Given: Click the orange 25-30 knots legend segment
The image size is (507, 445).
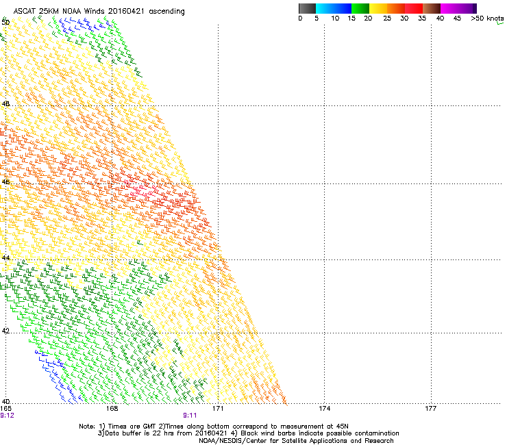Looking at the screenshot, I should coord(396,8).
